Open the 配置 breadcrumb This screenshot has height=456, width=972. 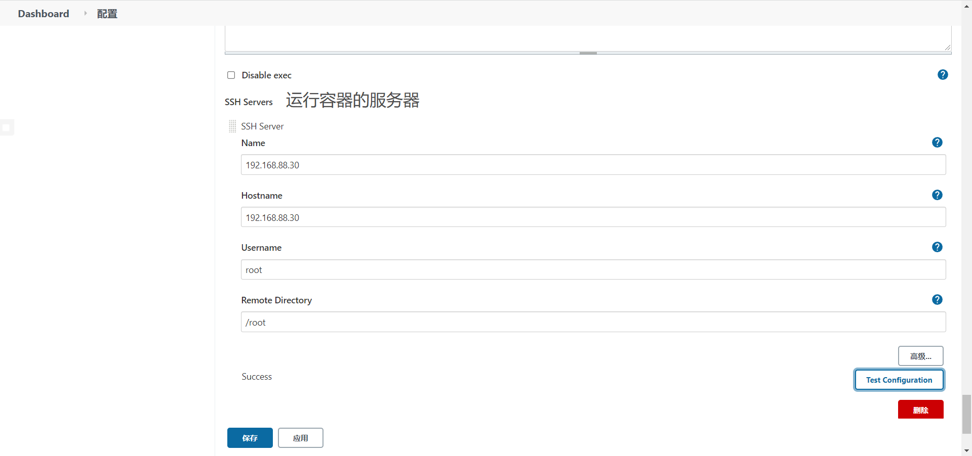pos(107,14)
